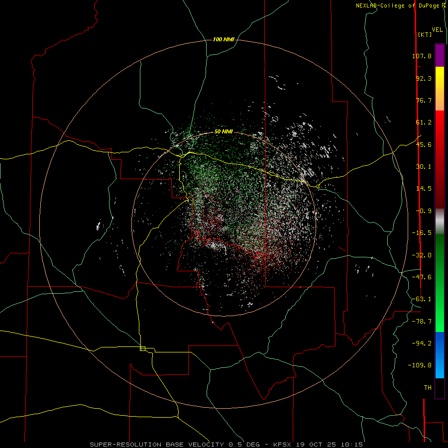The image size is (448, 448).
Task: Click the -16.5 legend value
Action: point(422,233)
